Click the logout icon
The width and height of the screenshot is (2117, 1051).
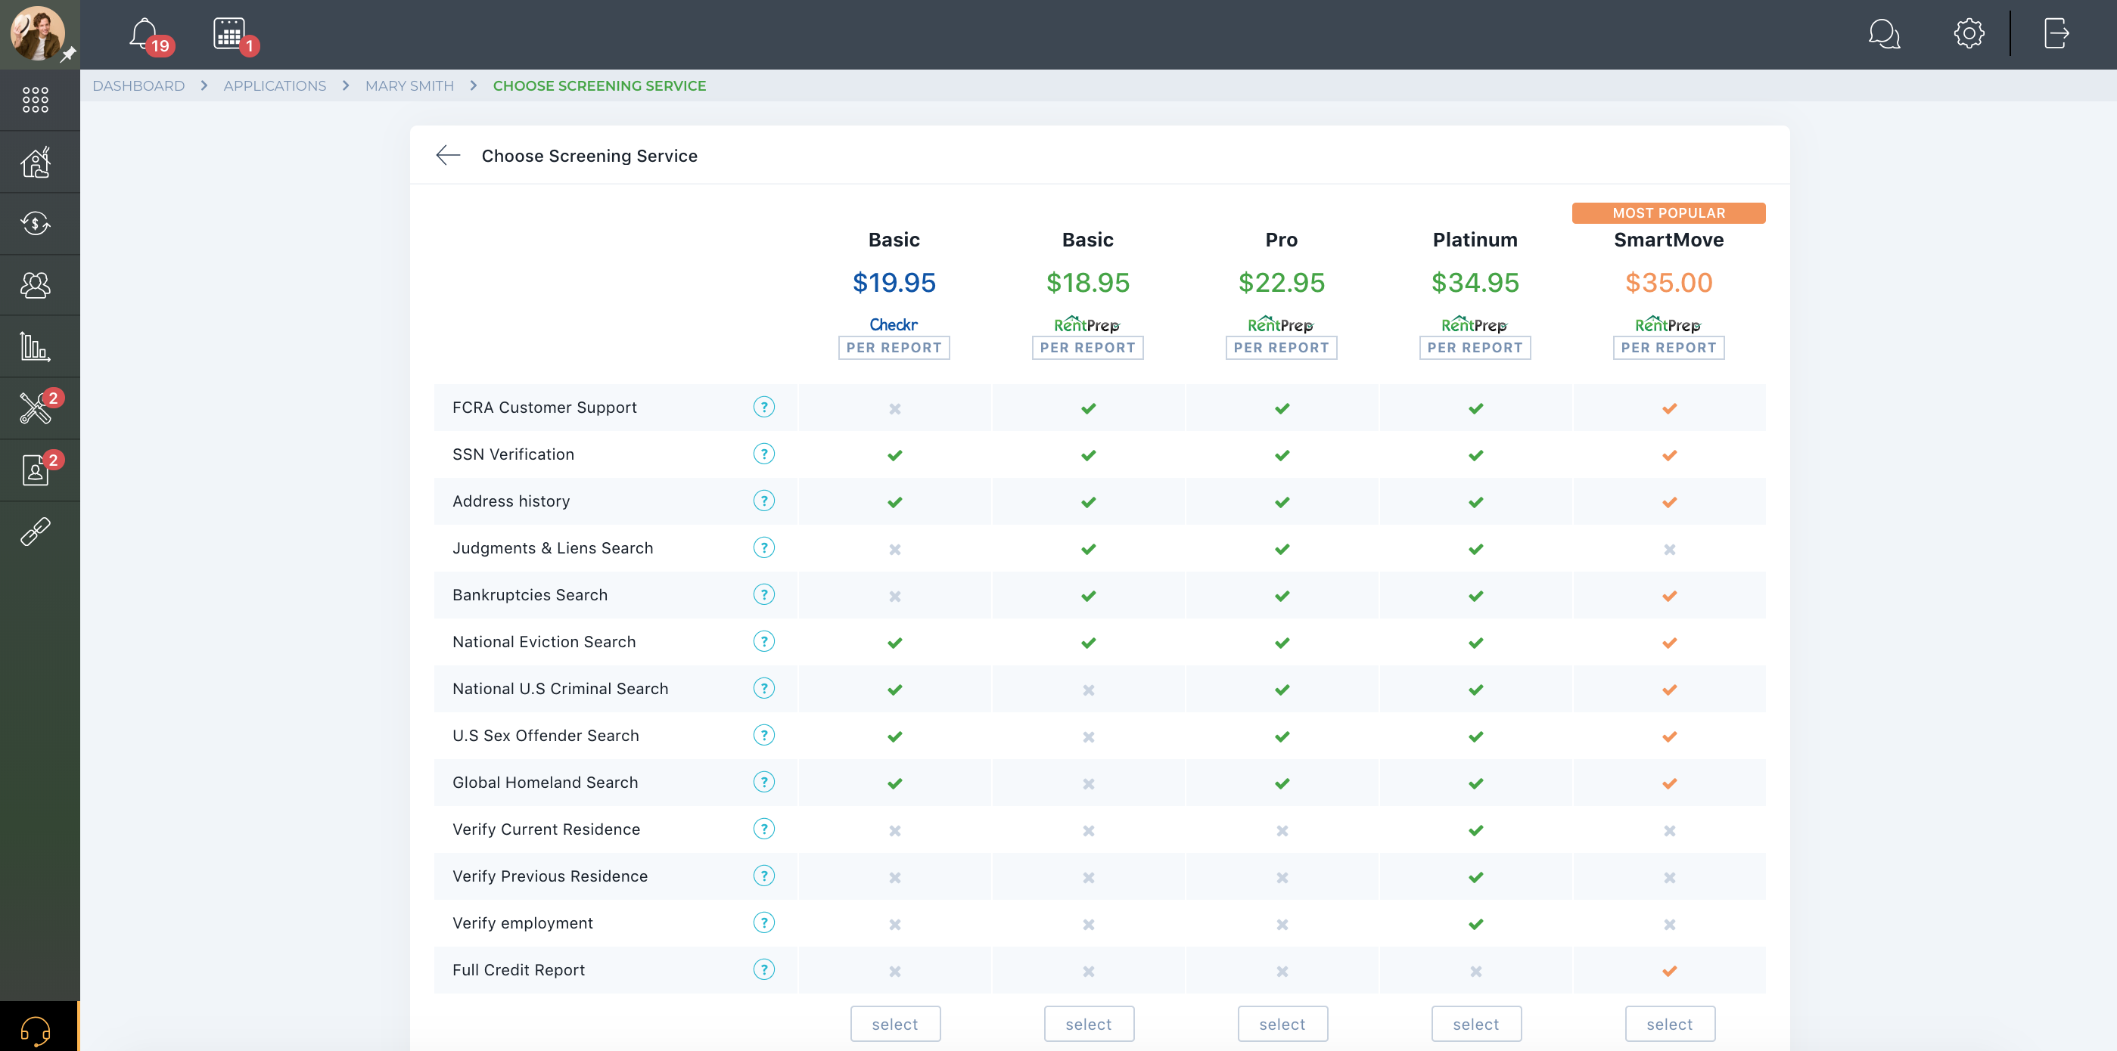(2056, 34)
